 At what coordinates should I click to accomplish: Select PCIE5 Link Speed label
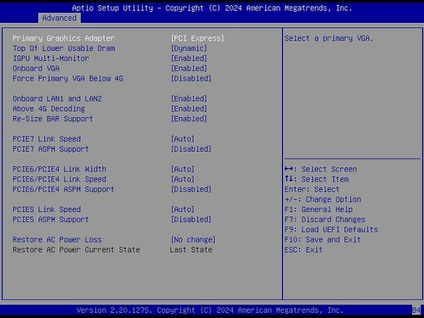(x=47, y=209)
